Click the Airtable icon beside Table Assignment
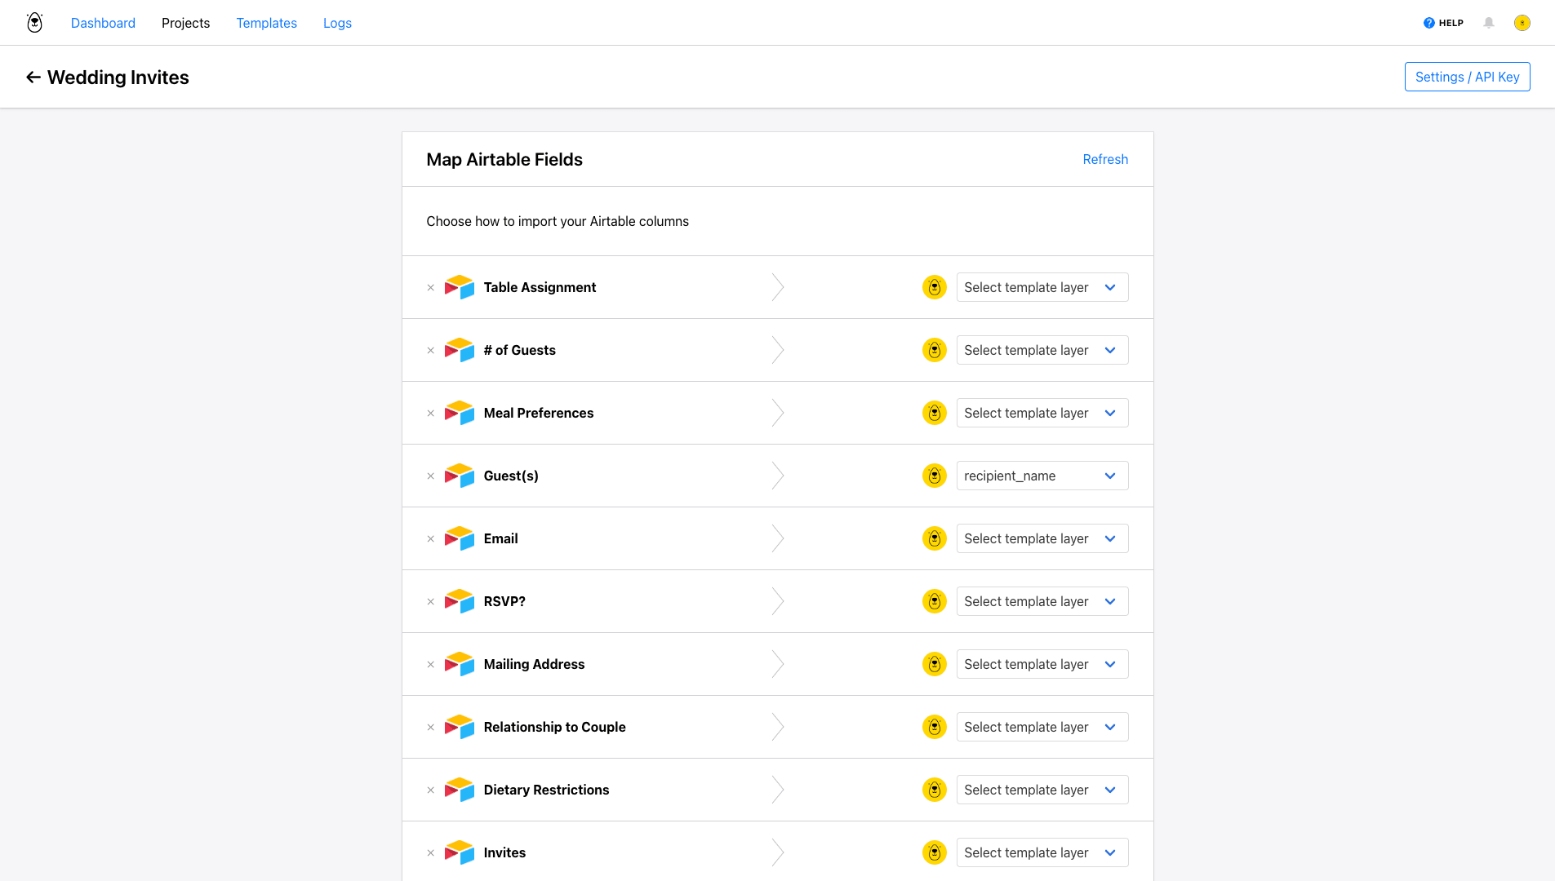 (460, 287)
